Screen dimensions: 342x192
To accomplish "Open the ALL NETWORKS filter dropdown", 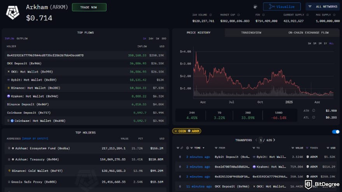I will (323, 7).
